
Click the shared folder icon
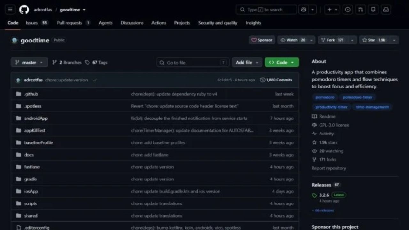pos(19,216)
